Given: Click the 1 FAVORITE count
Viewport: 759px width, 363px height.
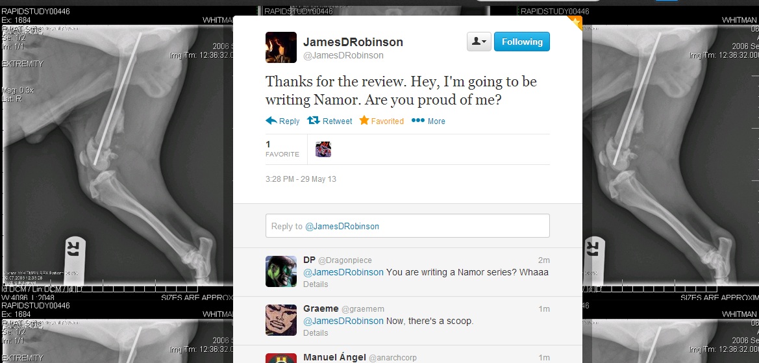Looking at the screenshot, I should click(282, 149).
